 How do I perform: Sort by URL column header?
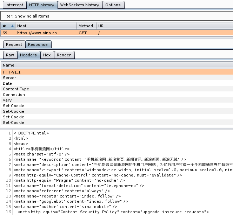click(x=165, y=26)
